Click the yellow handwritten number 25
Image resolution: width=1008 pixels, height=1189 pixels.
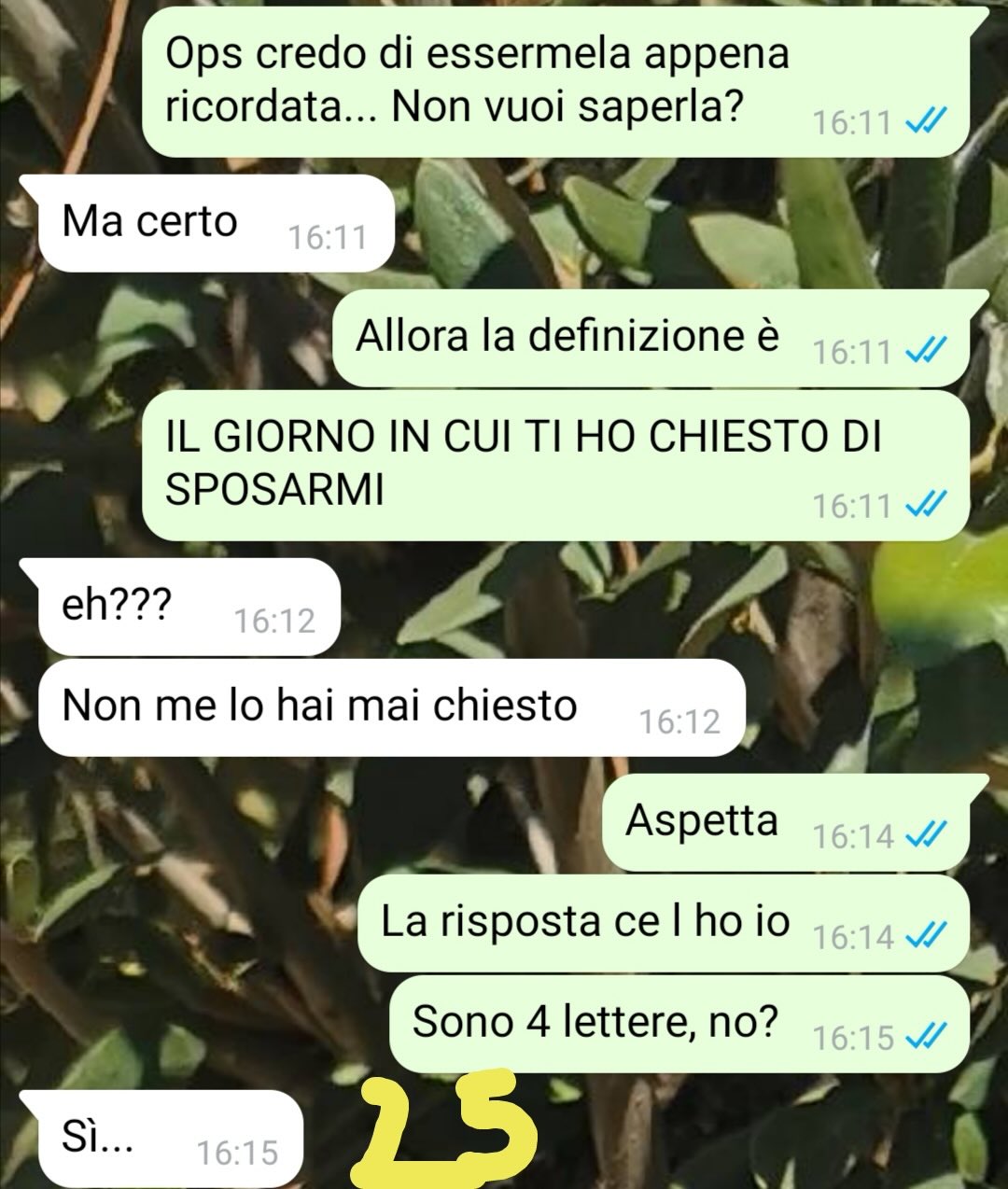point(444,1126)
